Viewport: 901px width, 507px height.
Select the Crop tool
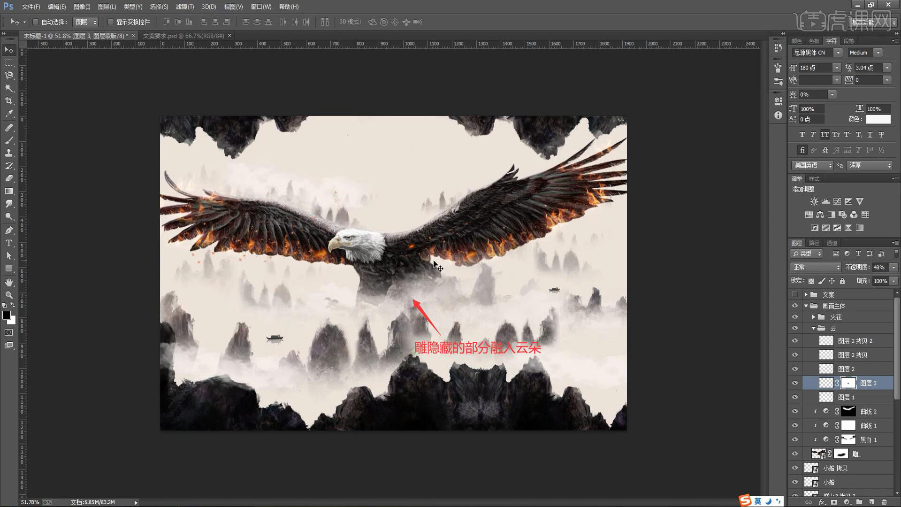point(9,100)
